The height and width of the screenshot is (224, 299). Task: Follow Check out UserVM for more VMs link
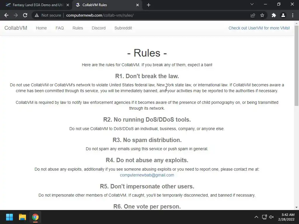[x=259, y=28]
